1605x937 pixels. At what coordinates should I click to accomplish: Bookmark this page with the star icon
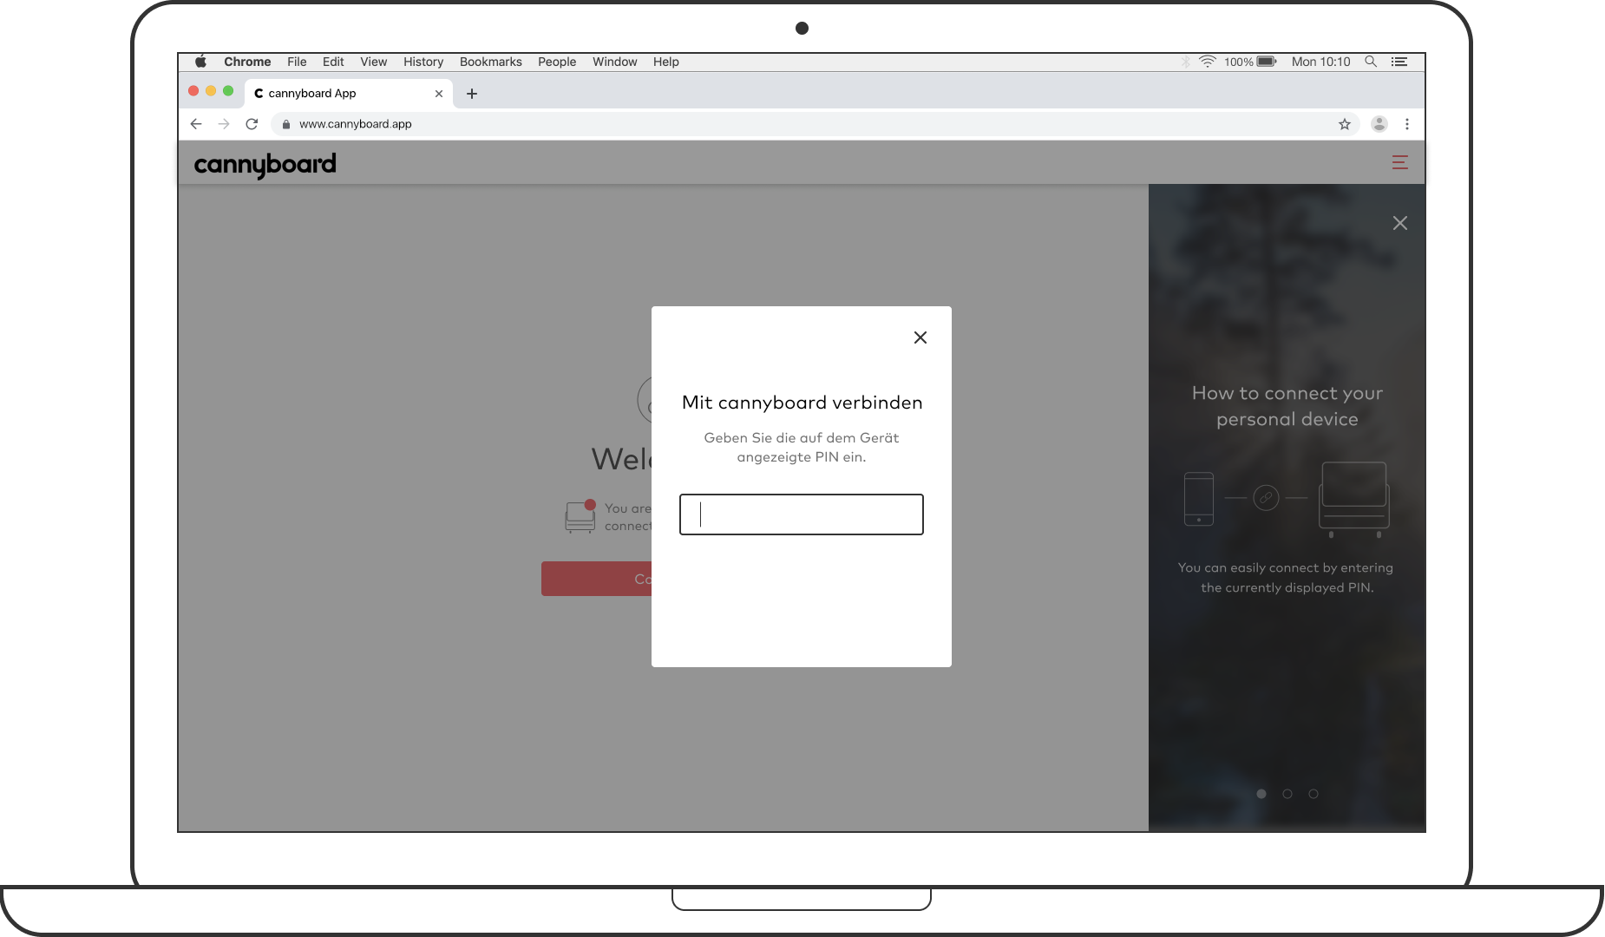1345,124
